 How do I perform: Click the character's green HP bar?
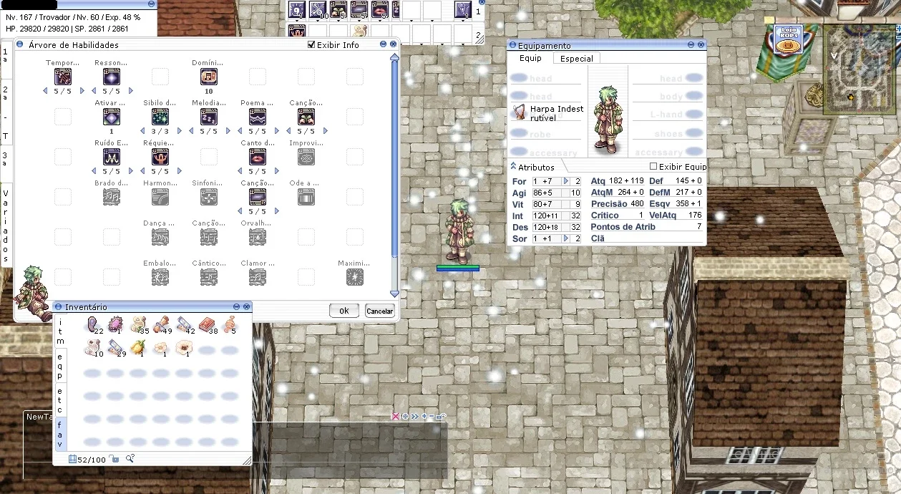pyautogui.click(x=458, y=266)
